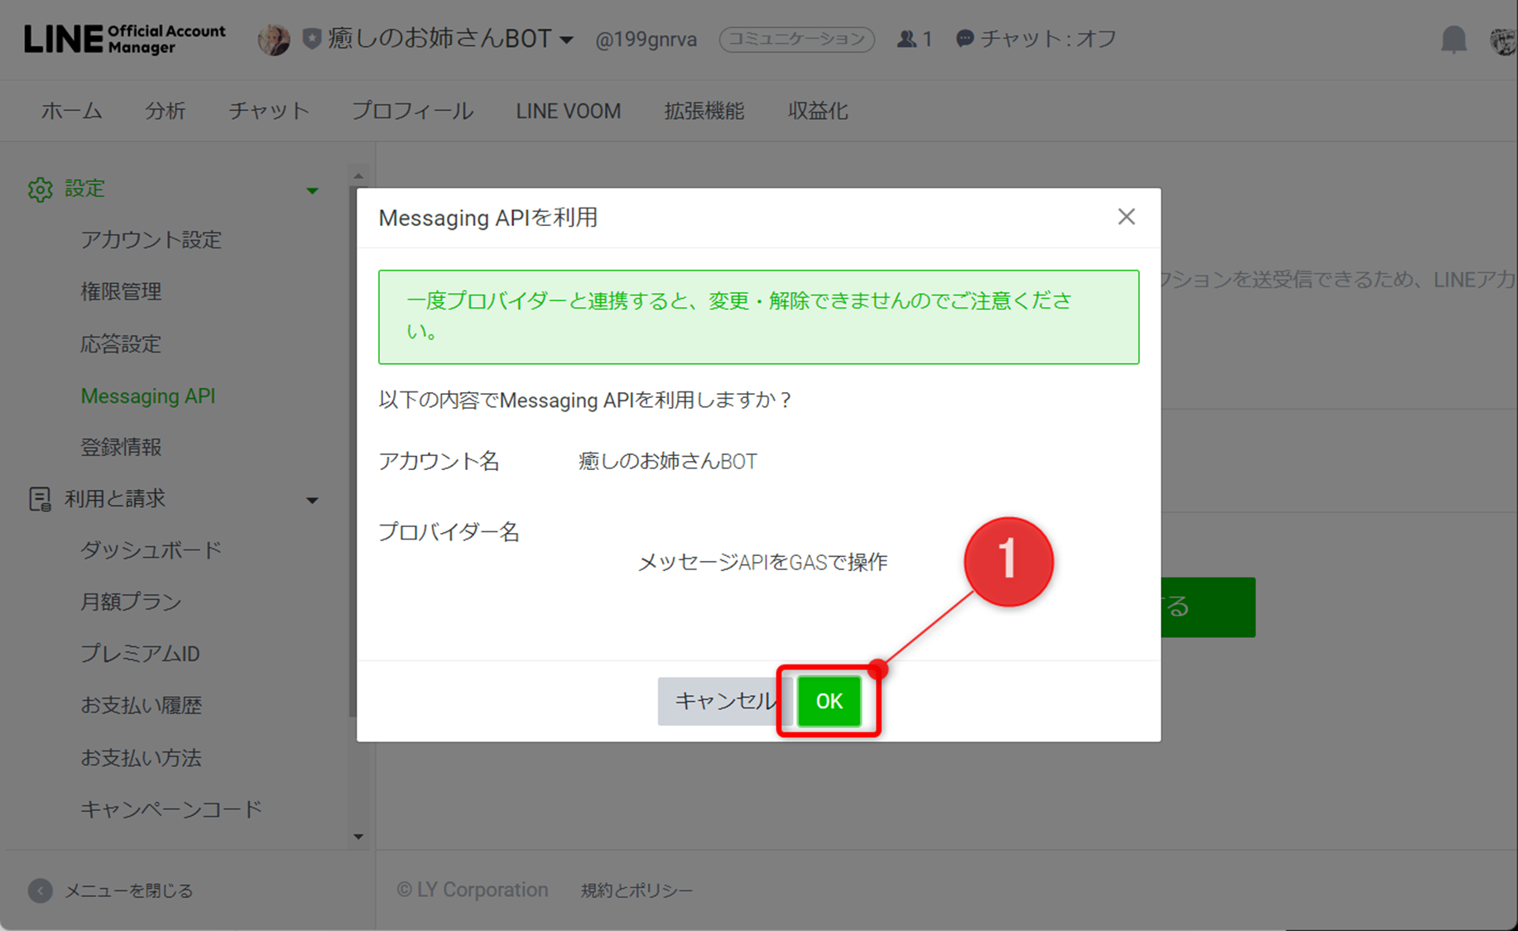Click the 利用と請求 document icon
Image resolution: width=1518 pixels, height=931 pixels.
pyautogui.click(x=40, y=499)
